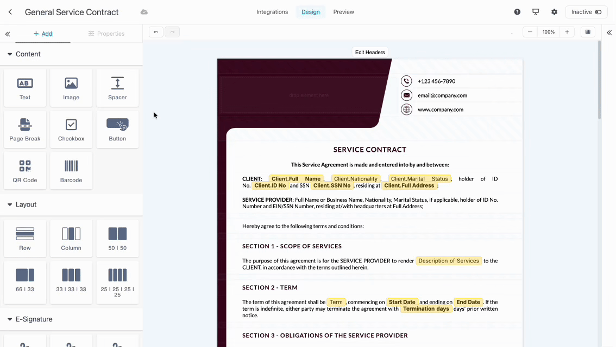Select the 50 | 50 layout
Image resolution: width=616 pixels, height=347 pixels.
point(117,238)
